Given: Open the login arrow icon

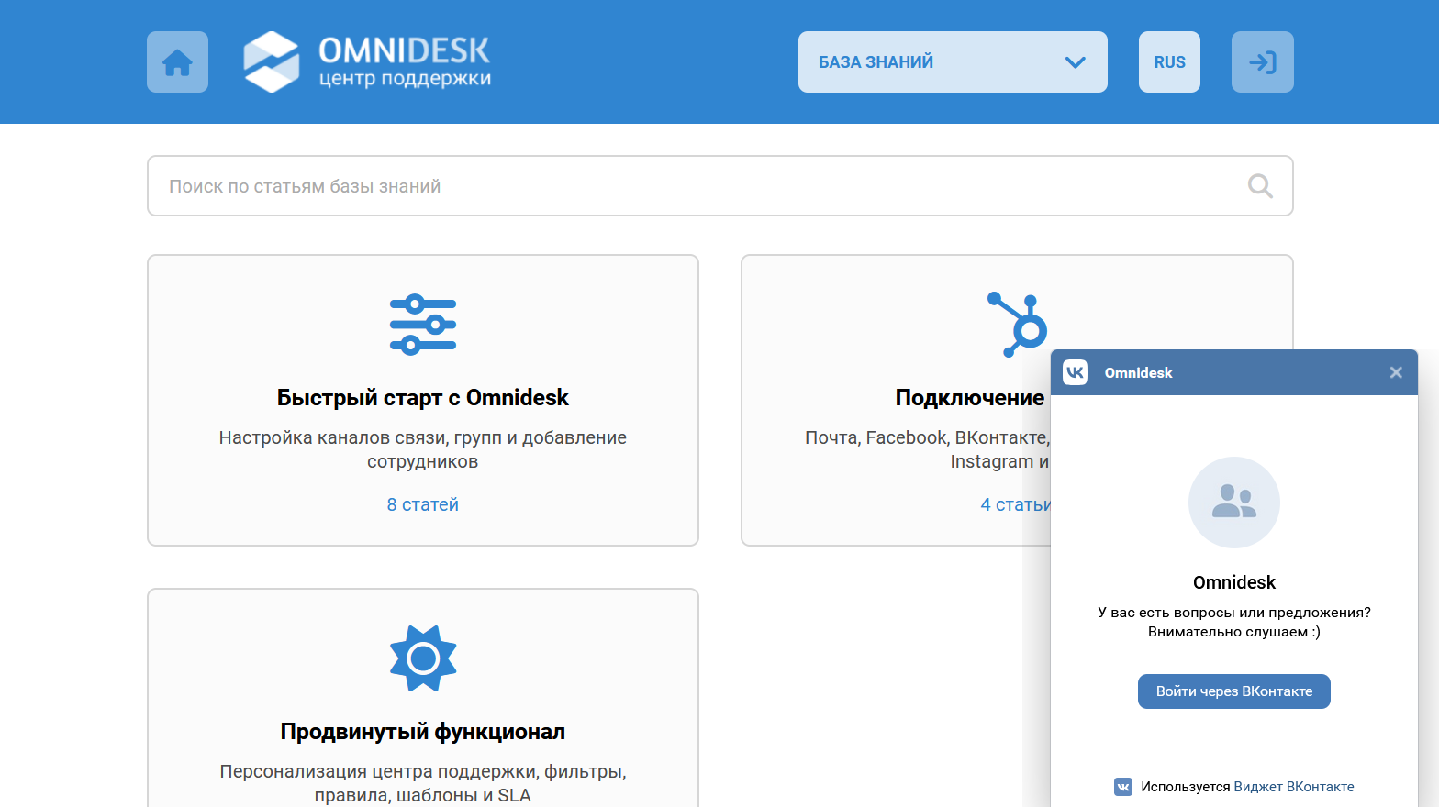Looking at the screenshot, I should pyautogui.click(x=1262, y=62).
